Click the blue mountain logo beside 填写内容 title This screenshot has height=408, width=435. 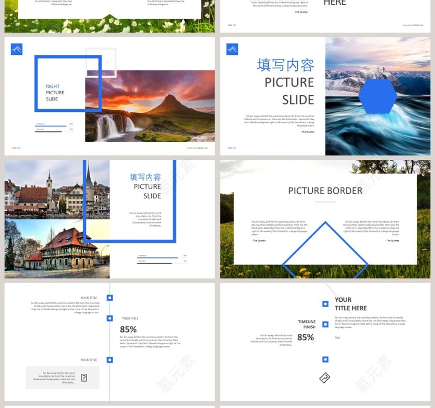pyautogui.click(x=232, y=49)
